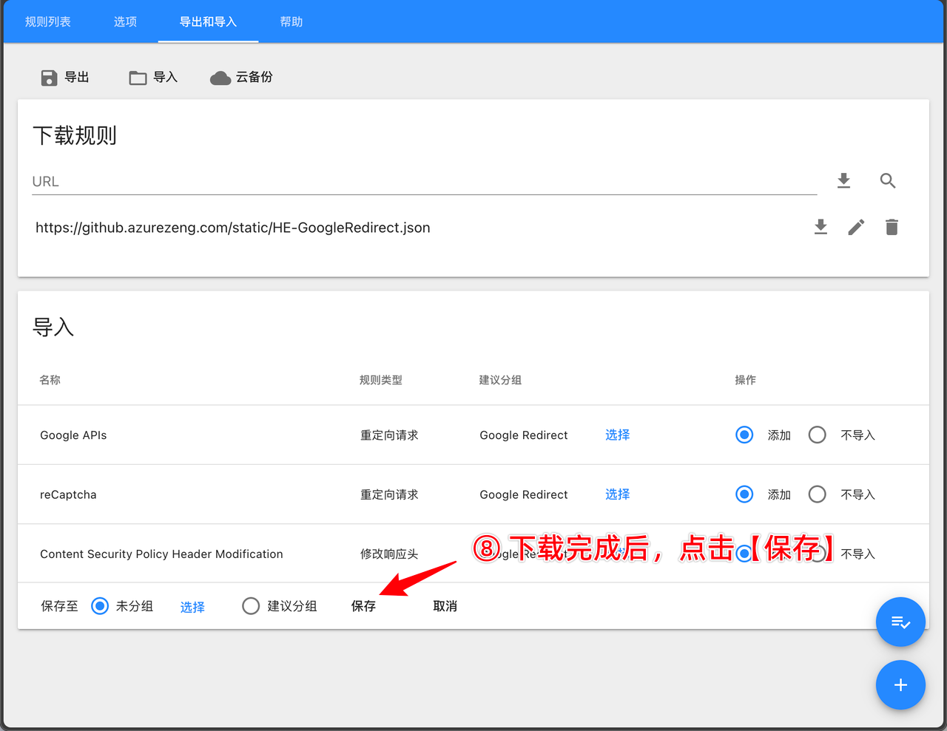Select 不导入 radio for Google APIs
The image size is (947, 731).
(x=817, y=435)
